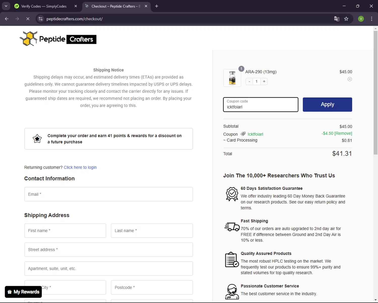Minimize the browser window

click(x=344, y=6)
